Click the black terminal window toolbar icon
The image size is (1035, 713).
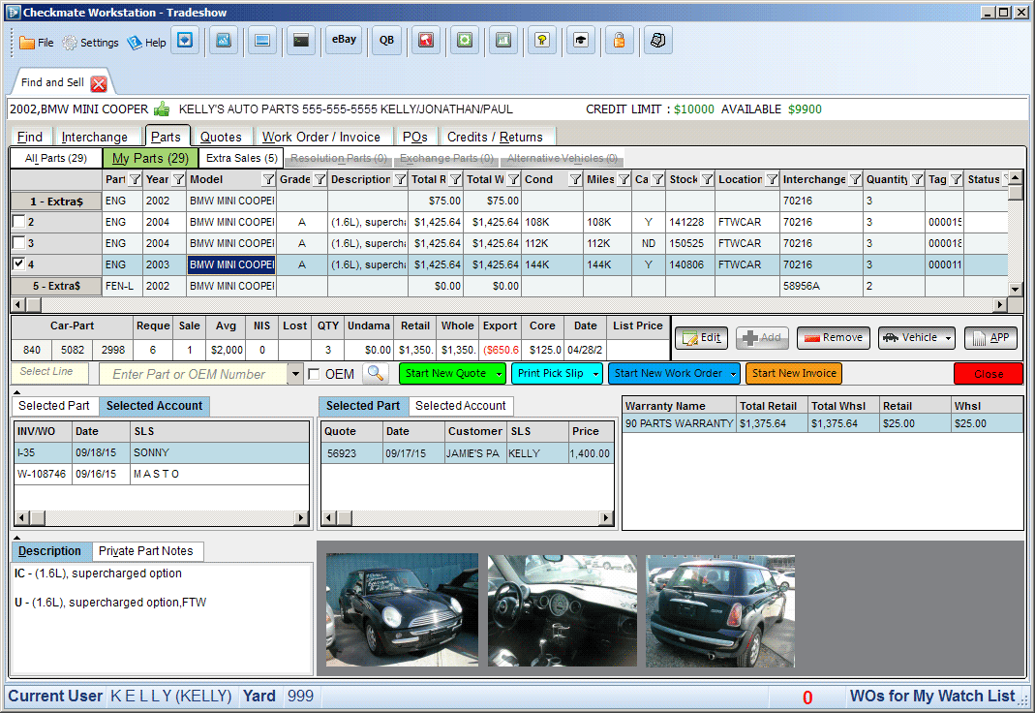coord(301,41)
